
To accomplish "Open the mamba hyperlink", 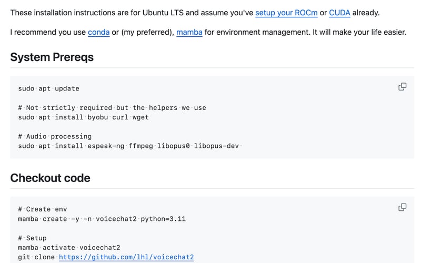I will (x=189, y=32).
